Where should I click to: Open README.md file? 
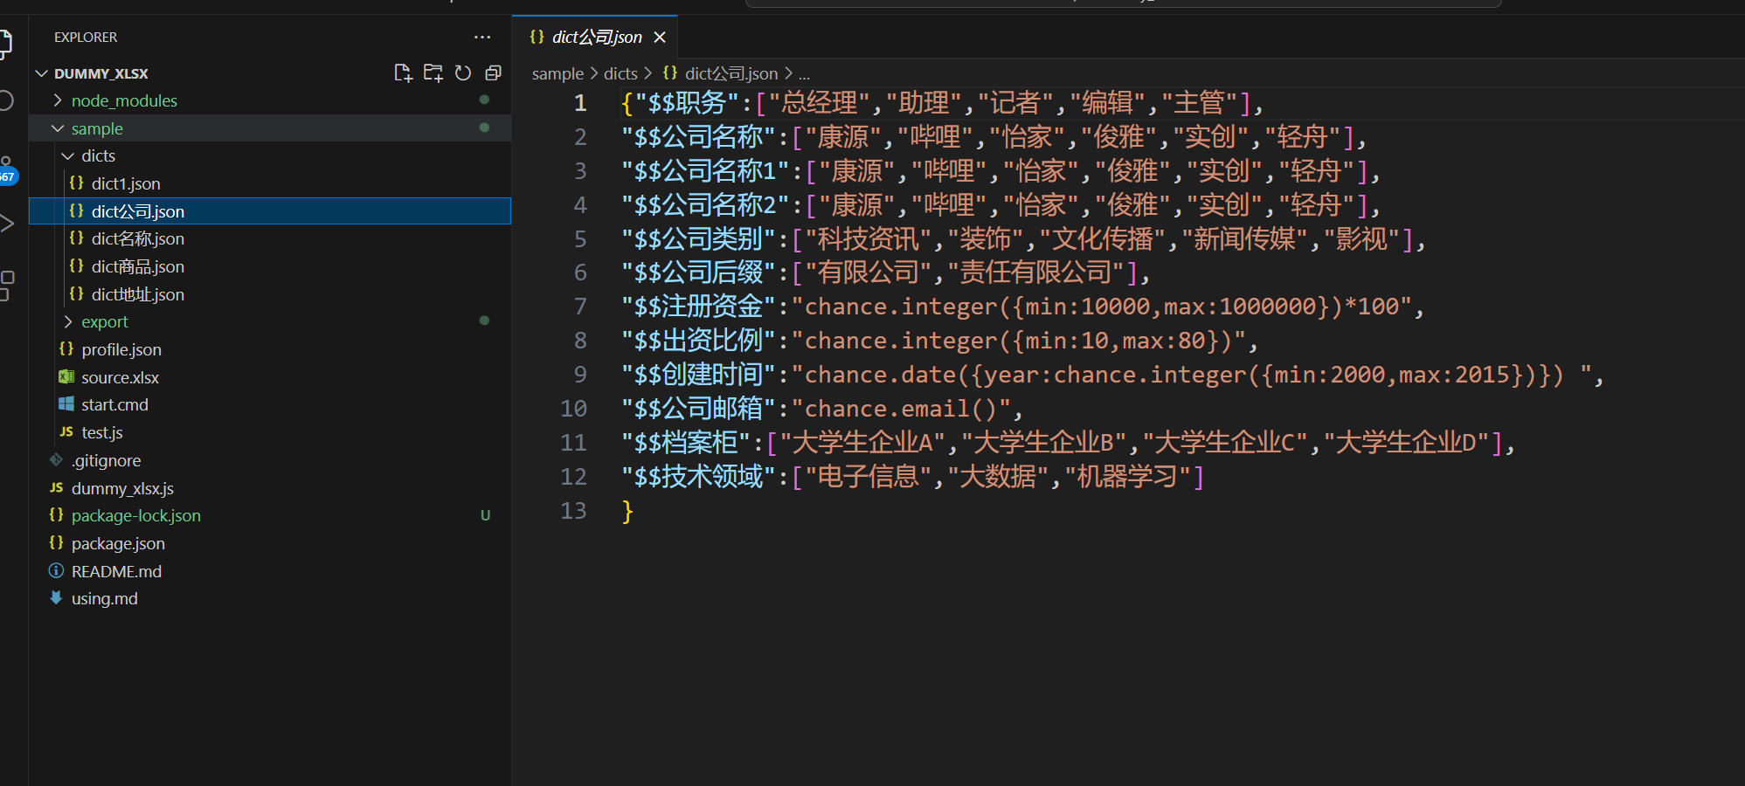(x=270, y=571)
